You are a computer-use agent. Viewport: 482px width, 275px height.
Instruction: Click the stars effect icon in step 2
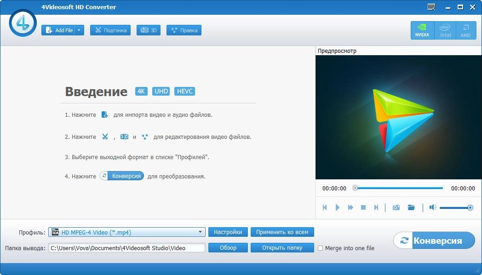click(145, 137)
